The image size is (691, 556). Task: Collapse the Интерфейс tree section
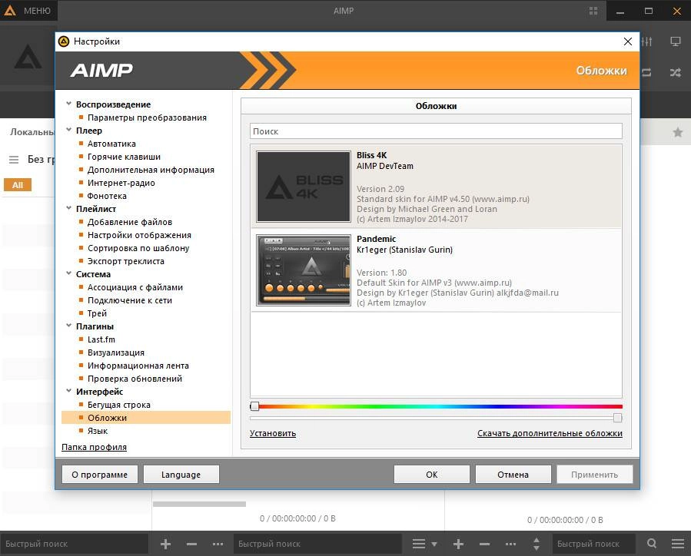[68, 391]
